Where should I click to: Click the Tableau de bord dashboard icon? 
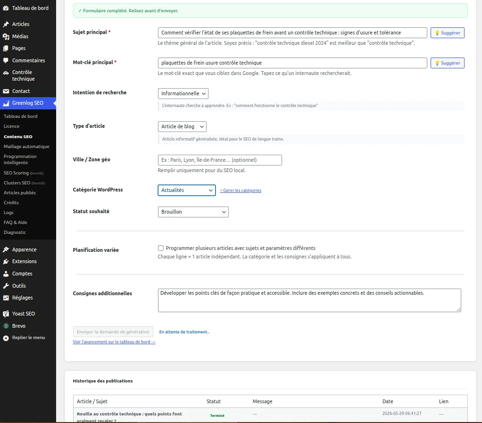pyautogui.click(x=6, y=8)
